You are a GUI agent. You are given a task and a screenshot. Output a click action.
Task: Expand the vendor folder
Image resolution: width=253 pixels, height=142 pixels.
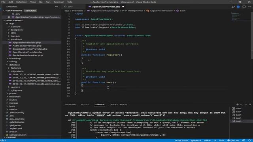tap(7, 109)
